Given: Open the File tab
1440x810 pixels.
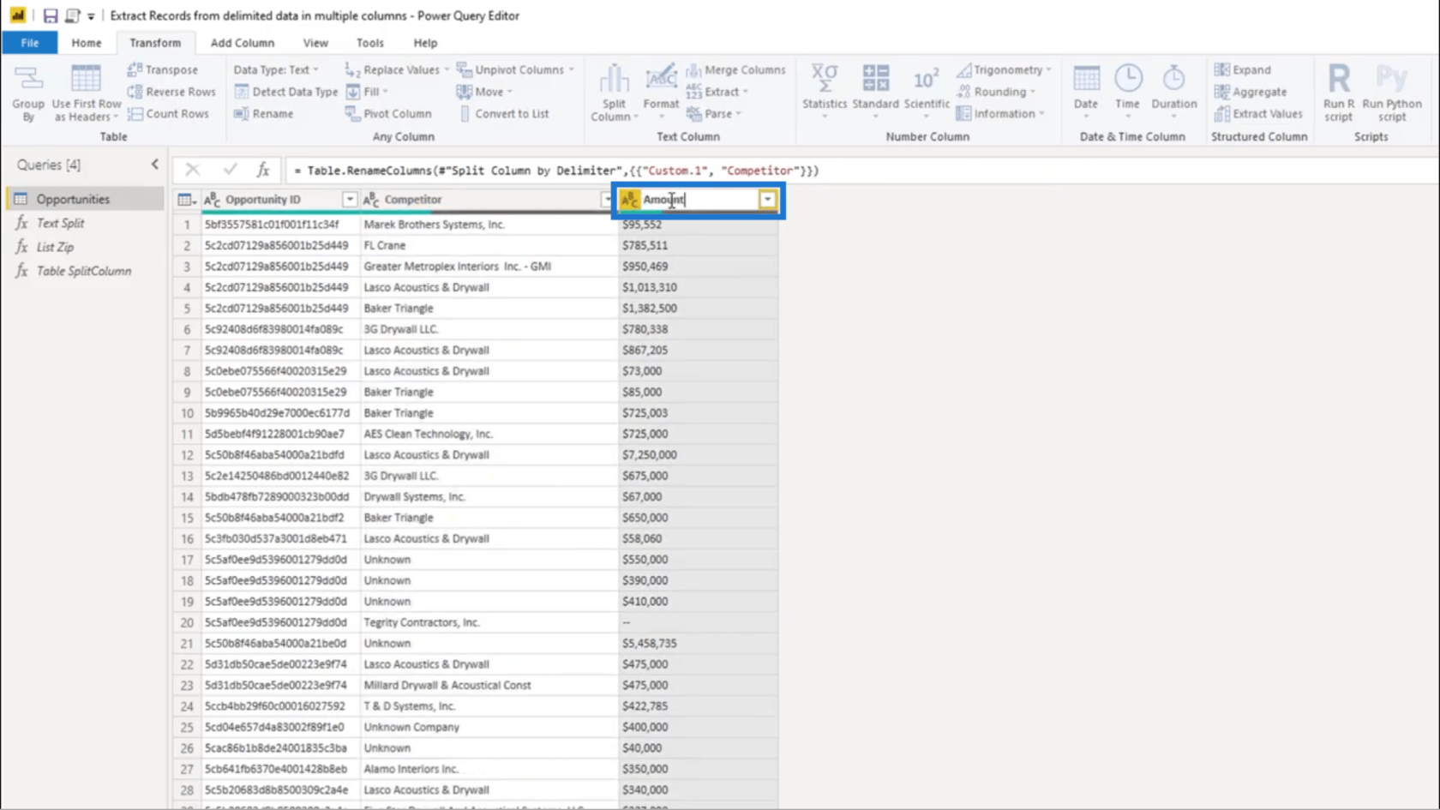Looking at the screenshot, I should pyautogui.click(x=30, y=42).
